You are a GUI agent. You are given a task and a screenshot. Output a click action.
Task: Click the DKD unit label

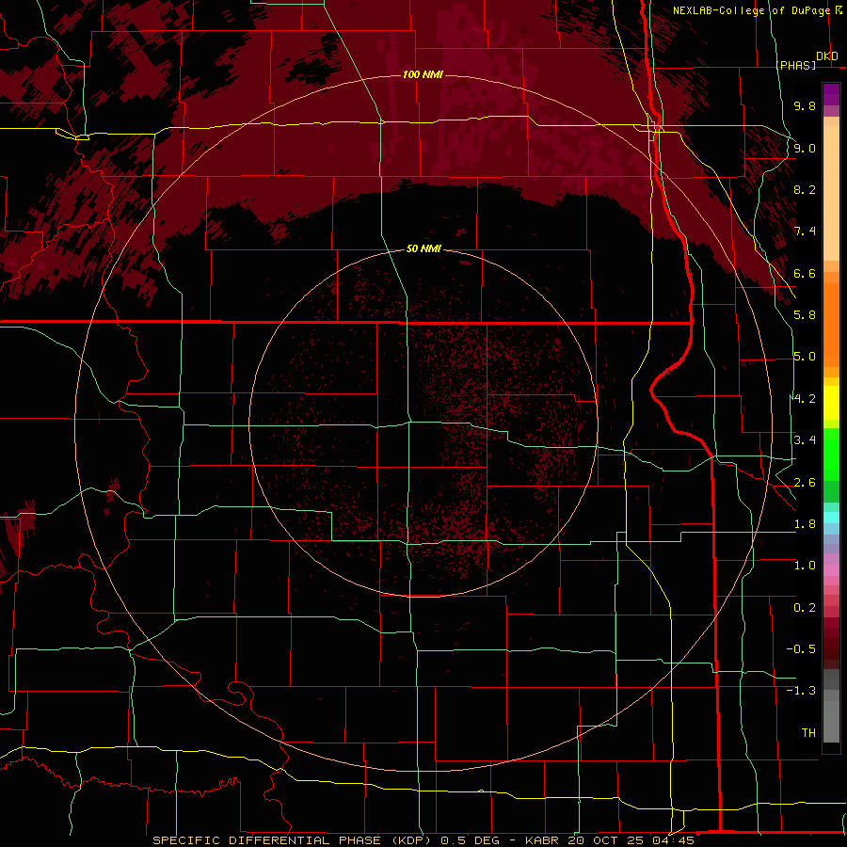pyautogui.click(x=826, y=56)
